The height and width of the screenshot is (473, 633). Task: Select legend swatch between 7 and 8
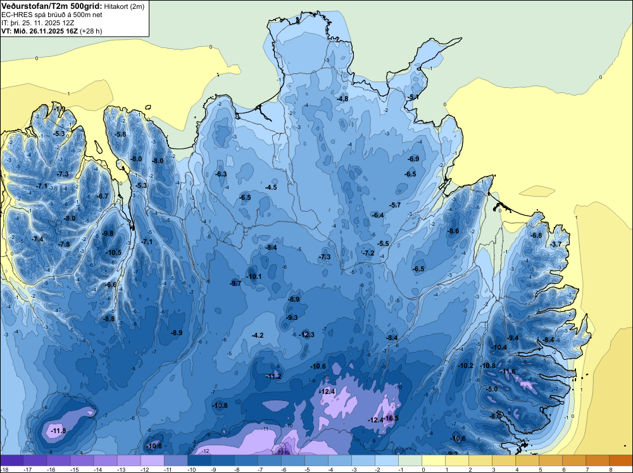(597, 460)
